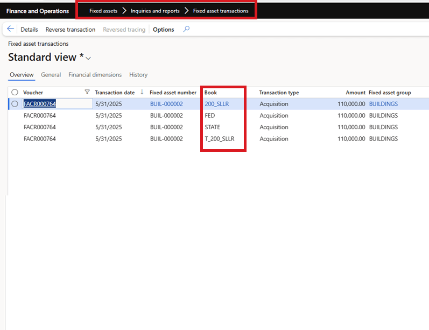The height and width of the screenshot is (330, 429).
Task: Toggle the select-all rows radio in header
Action: 15,93
